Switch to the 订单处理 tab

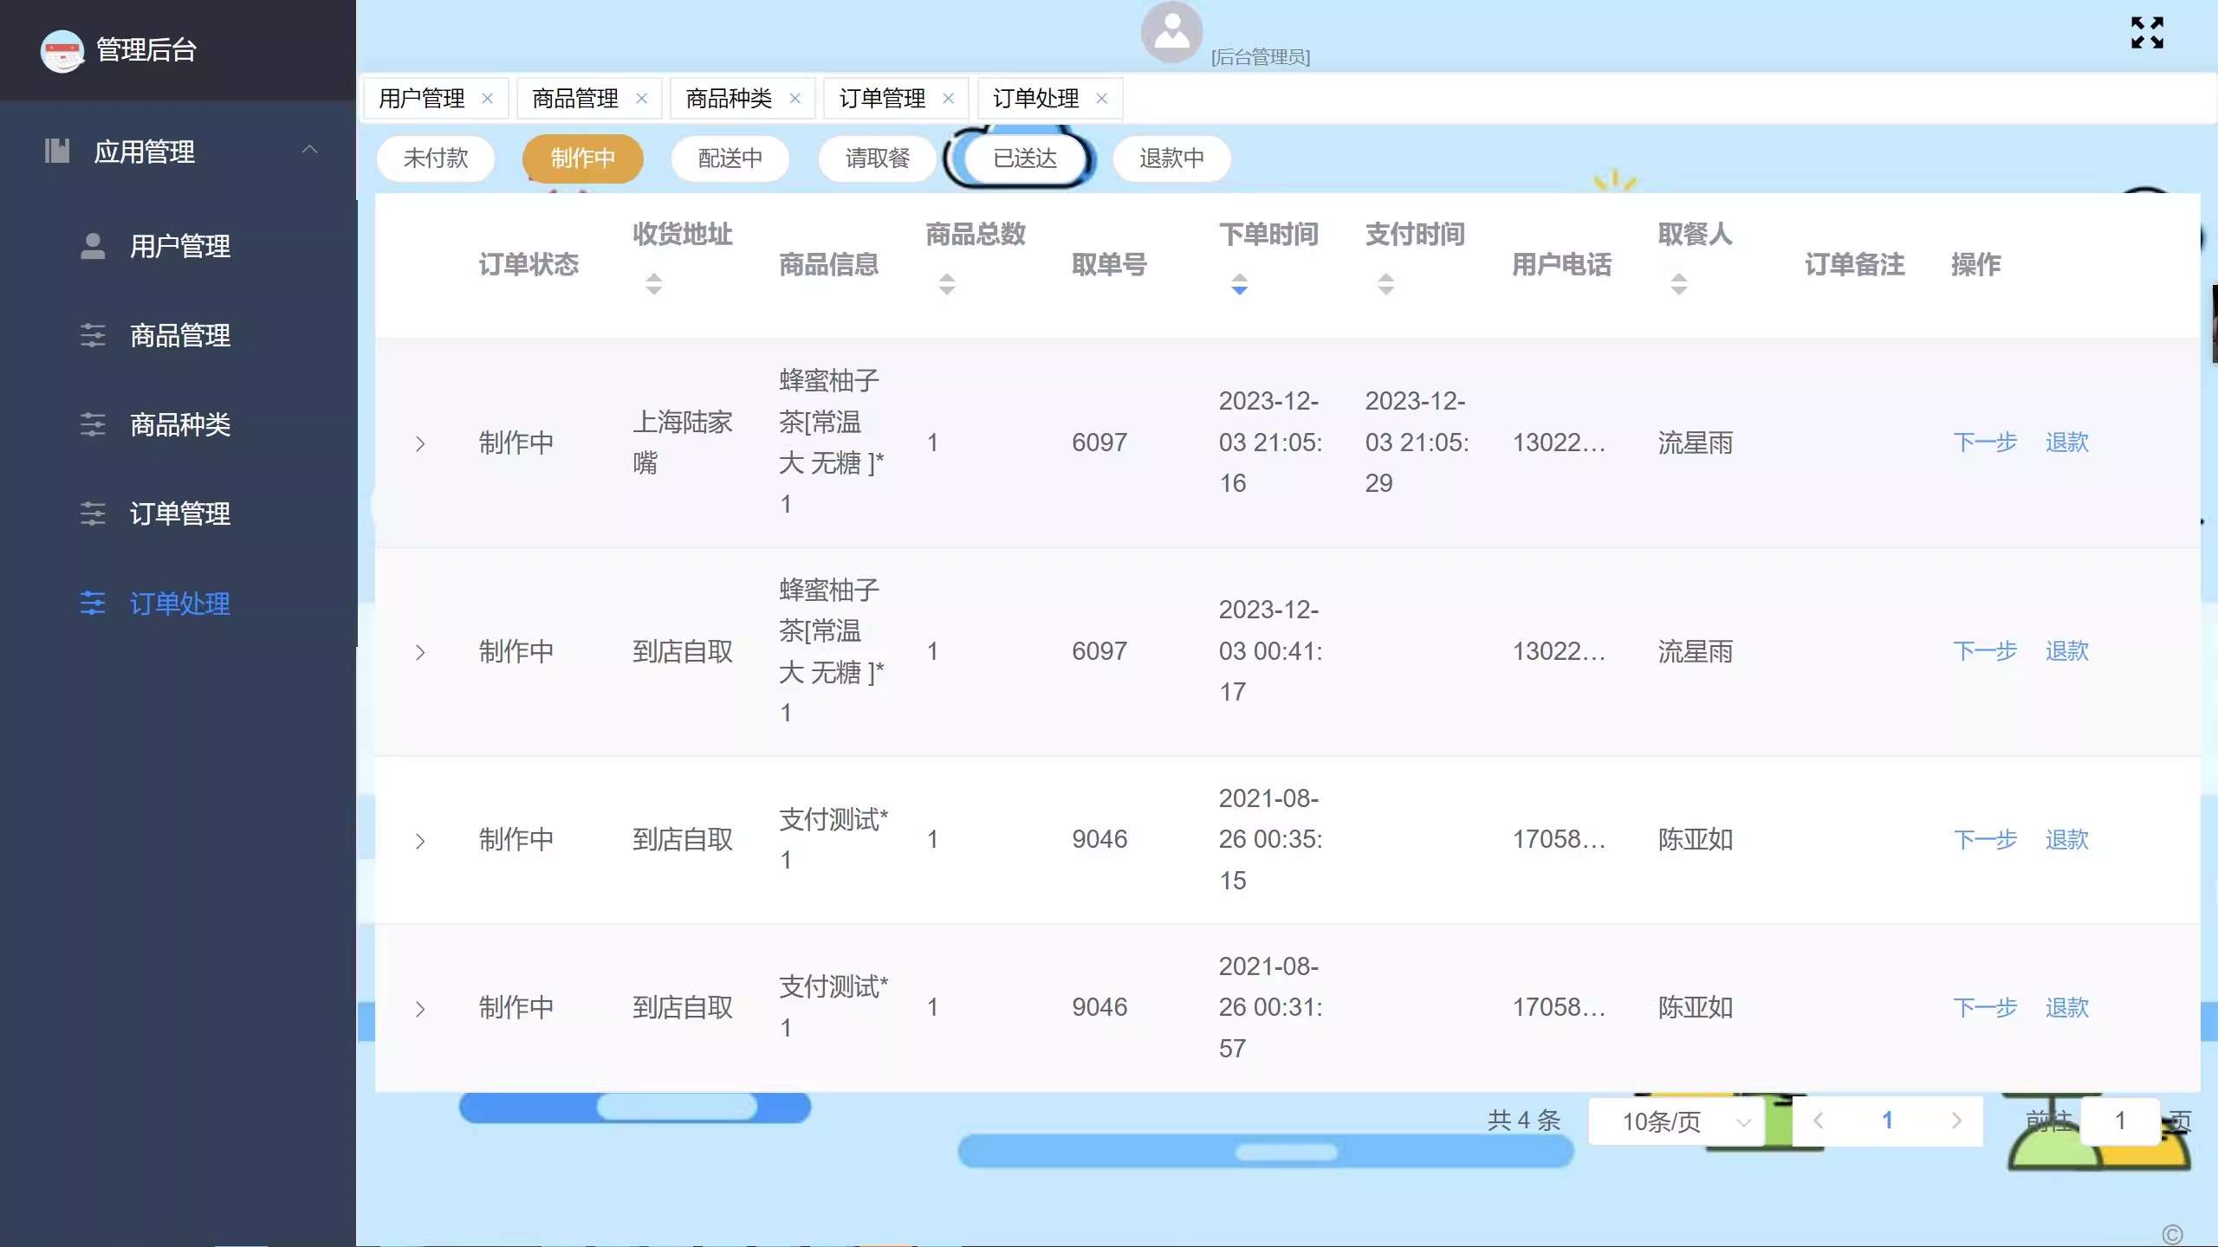point(1035,99)
